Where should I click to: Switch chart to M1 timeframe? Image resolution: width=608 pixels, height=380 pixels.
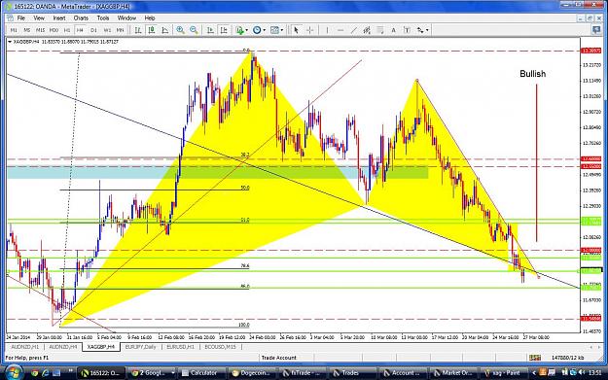pyautogui.click(x=14, y=30)
